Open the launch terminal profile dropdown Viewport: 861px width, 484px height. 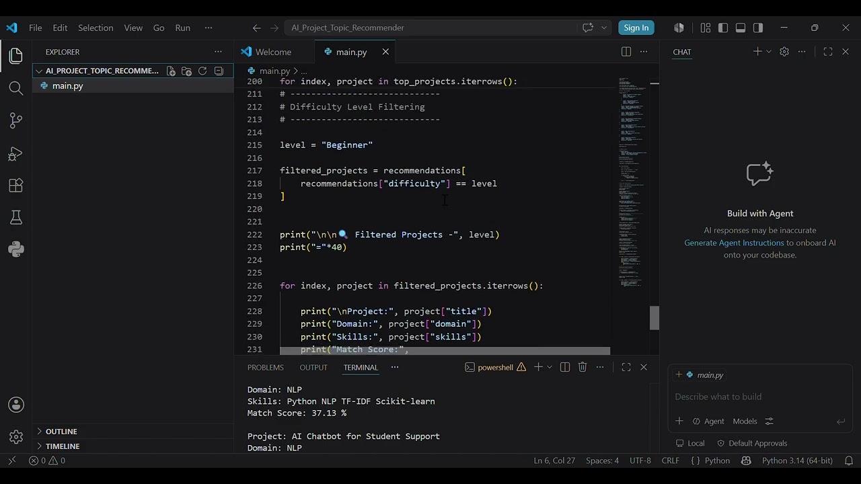click(x=550, y=367)
